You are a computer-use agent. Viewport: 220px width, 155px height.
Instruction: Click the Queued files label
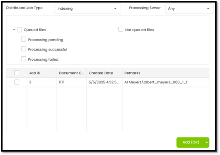(35, 30)
